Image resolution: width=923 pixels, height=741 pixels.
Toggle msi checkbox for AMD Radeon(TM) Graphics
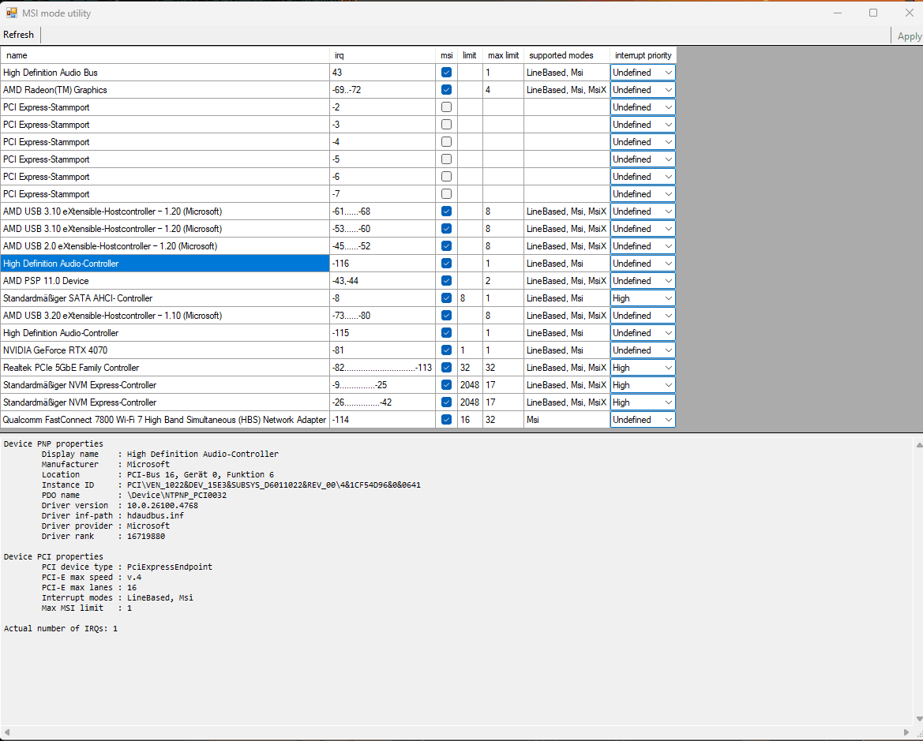pos(446,90)
